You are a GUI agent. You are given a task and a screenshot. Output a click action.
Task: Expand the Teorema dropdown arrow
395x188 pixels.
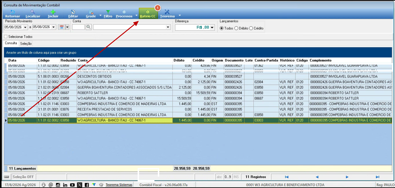click(x=180, y=15)
